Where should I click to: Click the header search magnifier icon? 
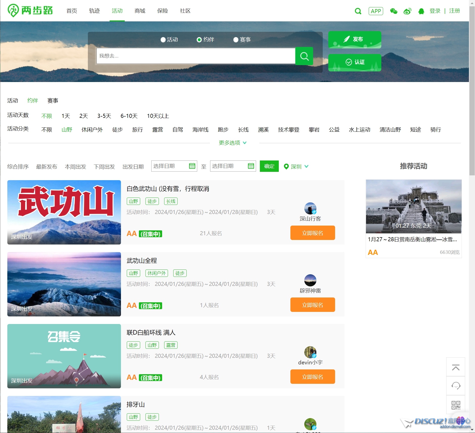358,11
